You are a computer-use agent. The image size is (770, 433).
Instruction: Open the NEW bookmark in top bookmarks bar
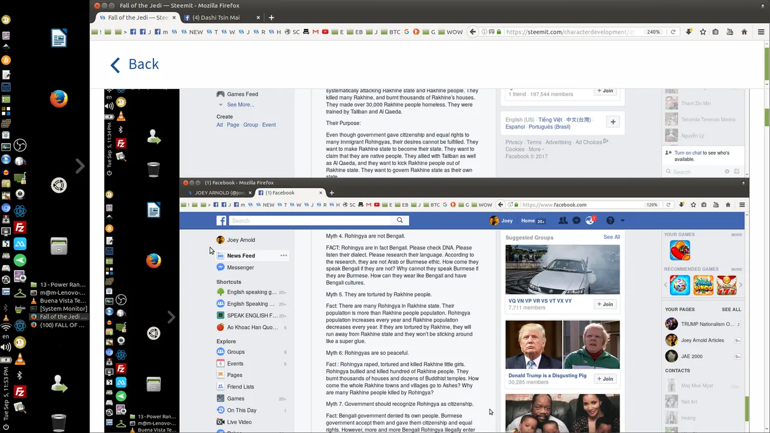pyautogui.click(x=192, y=32)
